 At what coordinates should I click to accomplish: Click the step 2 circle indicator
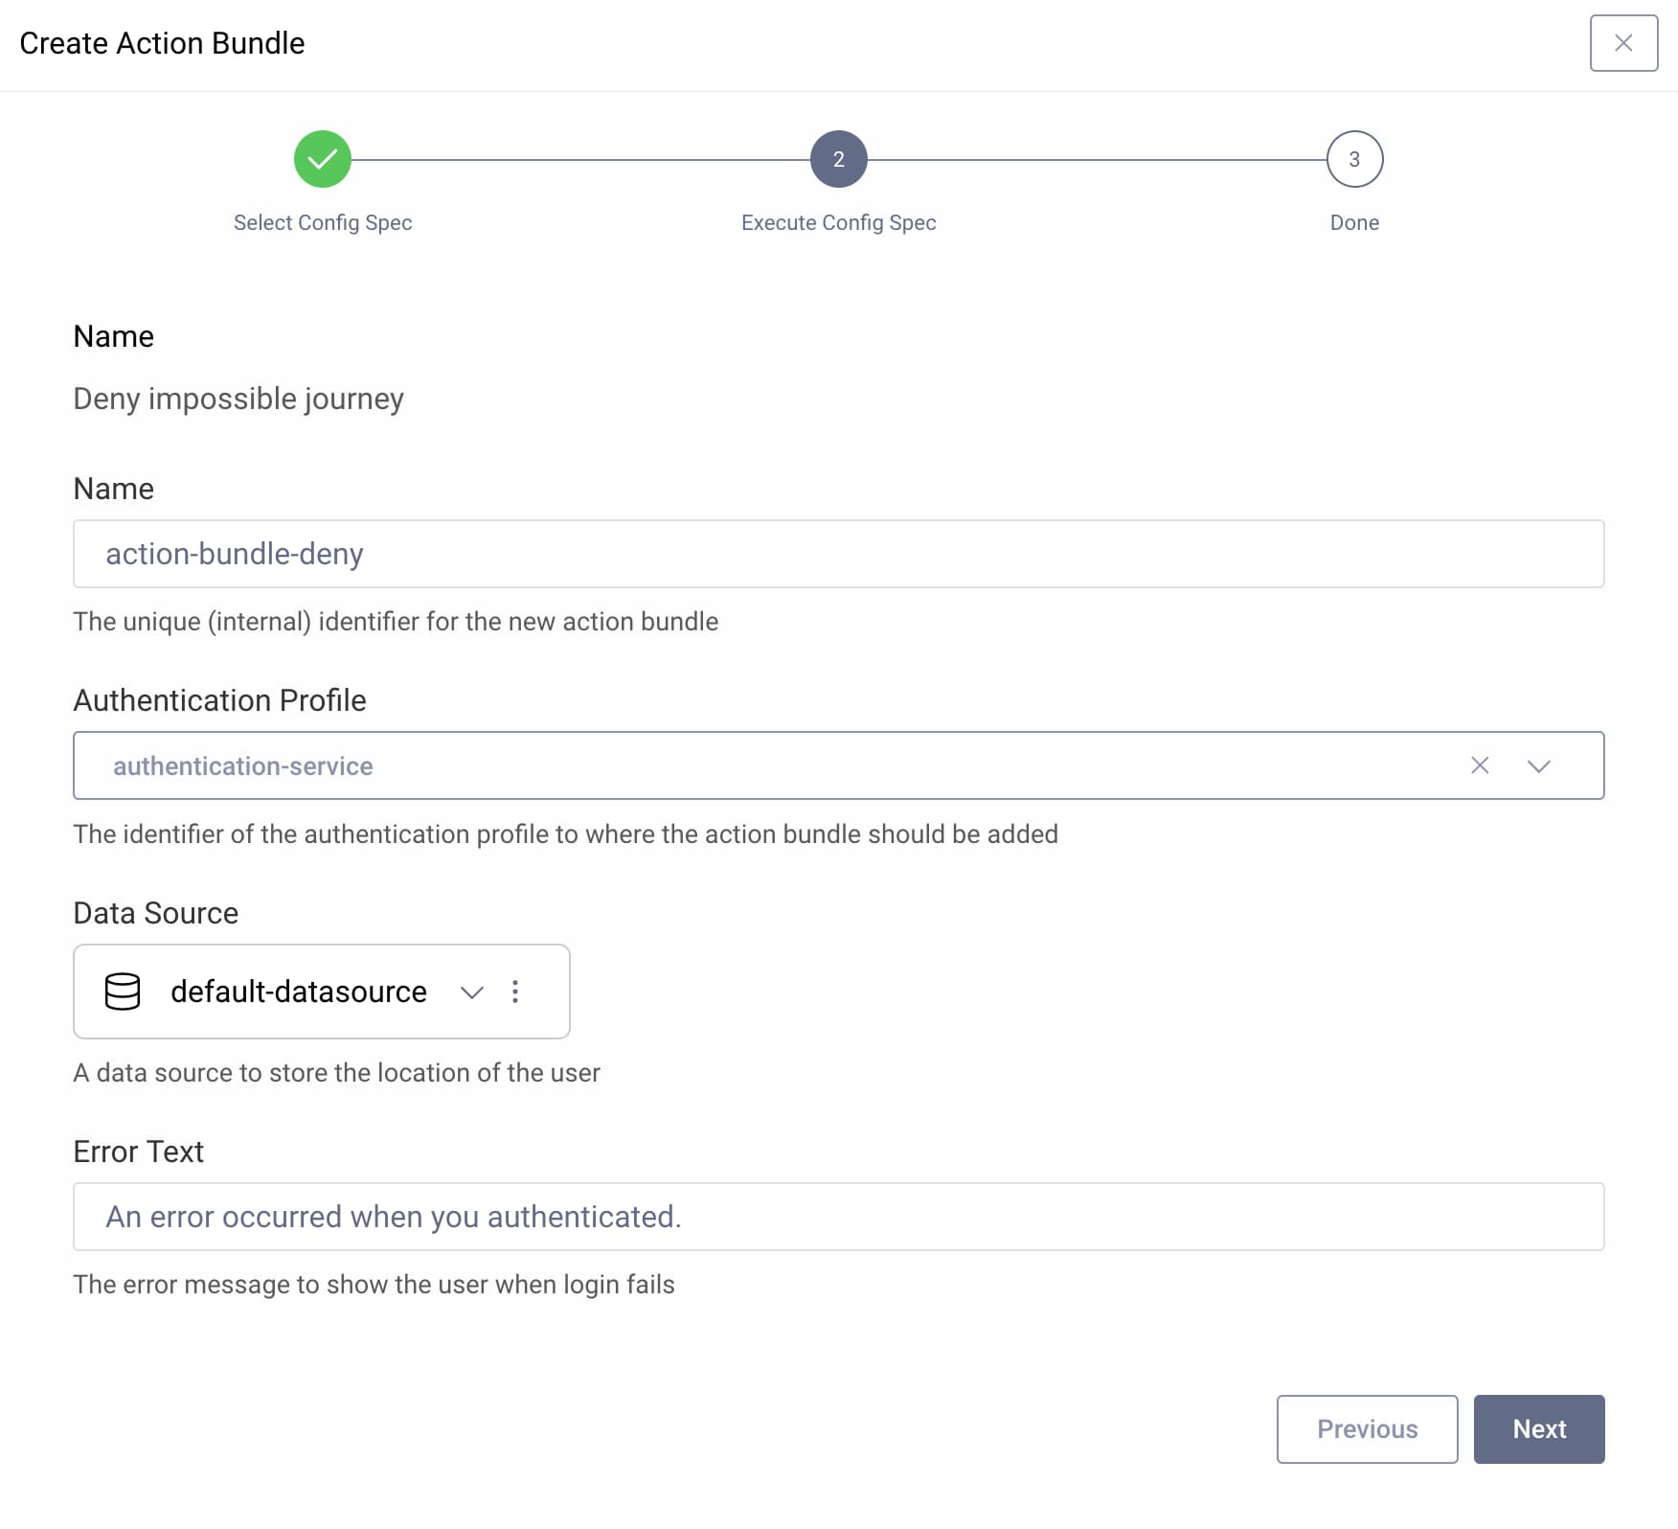click(x=838, y=159)
